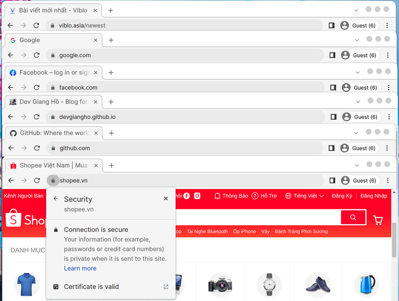Click the Learn more security link
Screen dimensions: 399x301
(80, 268)
